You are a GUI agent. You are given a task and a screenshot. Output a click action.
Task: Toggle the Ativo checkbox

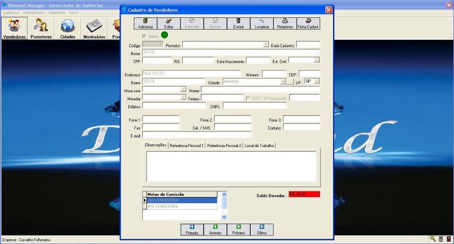point(144,36)
